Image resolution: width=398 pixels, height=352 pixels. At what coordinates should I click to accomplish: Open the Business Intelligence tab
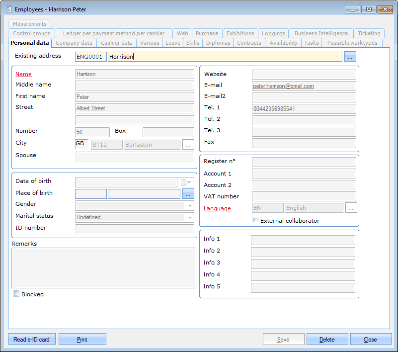[x=320, y=33]
